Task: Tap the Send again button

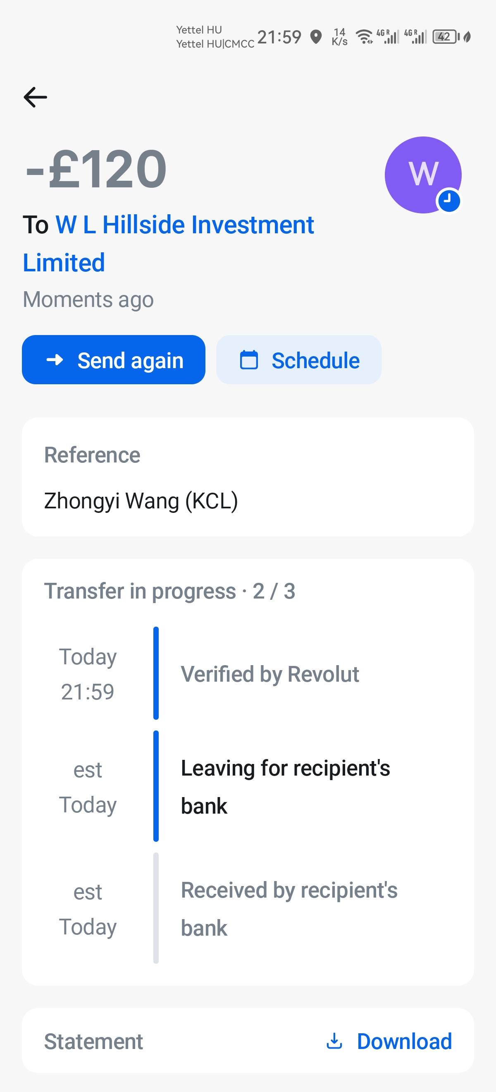Action: coord(114,360)
